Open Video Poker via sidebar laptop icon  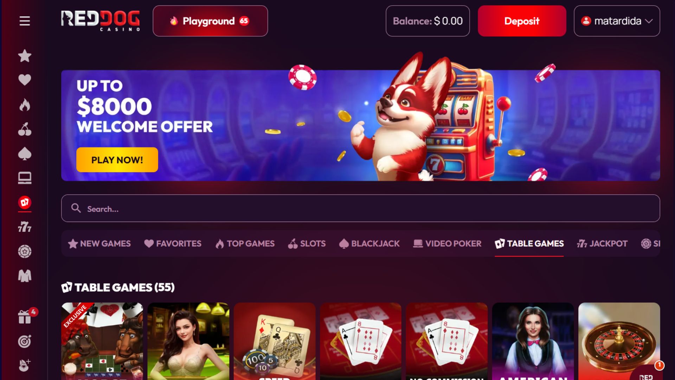25,178
